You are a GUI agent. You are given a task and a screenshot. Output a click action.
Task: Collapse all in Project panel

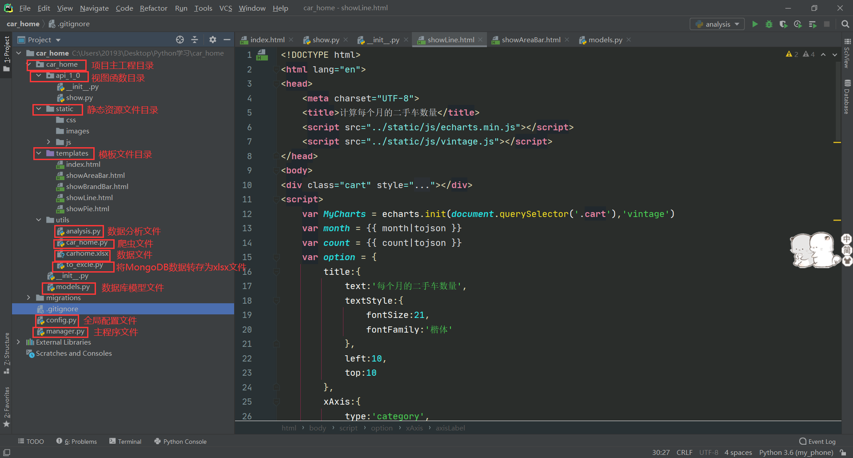pos(195,40)
